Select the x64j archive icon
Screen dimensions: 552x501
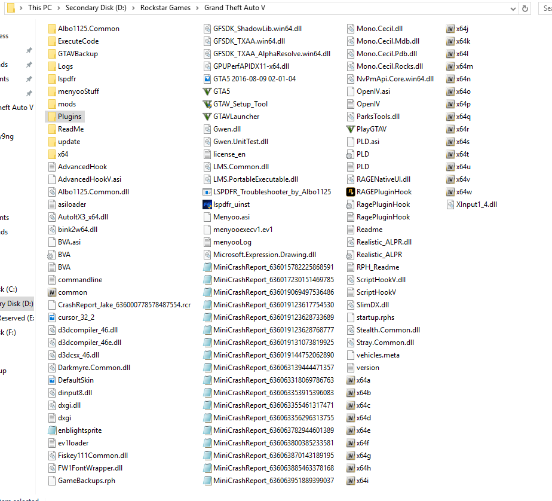[450, 29]
